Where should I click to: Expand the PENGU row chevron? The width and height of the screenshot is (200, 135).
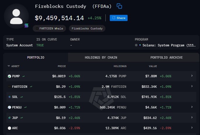(192, 107)
